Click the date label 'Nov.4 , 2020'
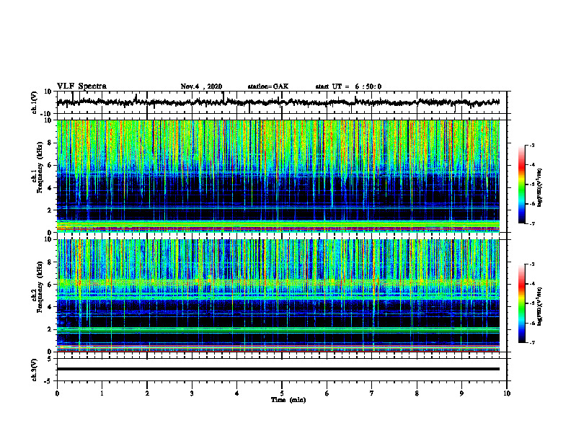 pyautogui.click(x=201, y=86)
